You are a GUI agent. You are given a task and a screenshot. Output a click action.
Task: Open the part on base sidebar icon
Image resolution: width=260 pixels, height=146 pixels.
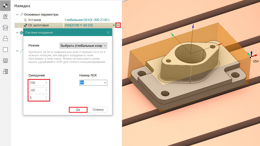pyautogui.click(x=5, y=38)
